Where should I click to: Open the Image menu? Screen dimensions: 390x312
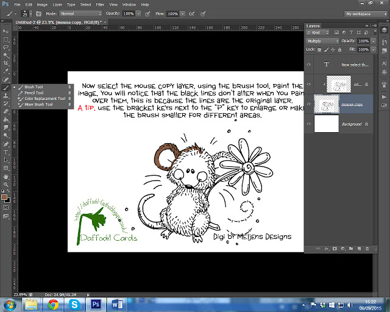pyautogui.click(x=42, y=4)
